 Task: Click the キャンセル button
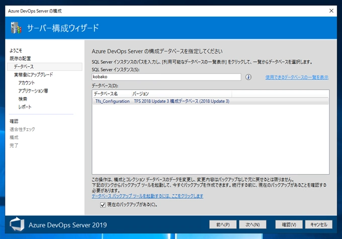(319, 224)
